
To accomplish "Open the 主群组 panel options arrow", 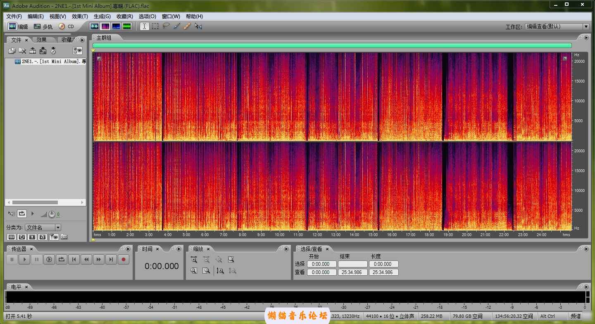I will coord(586,38).
